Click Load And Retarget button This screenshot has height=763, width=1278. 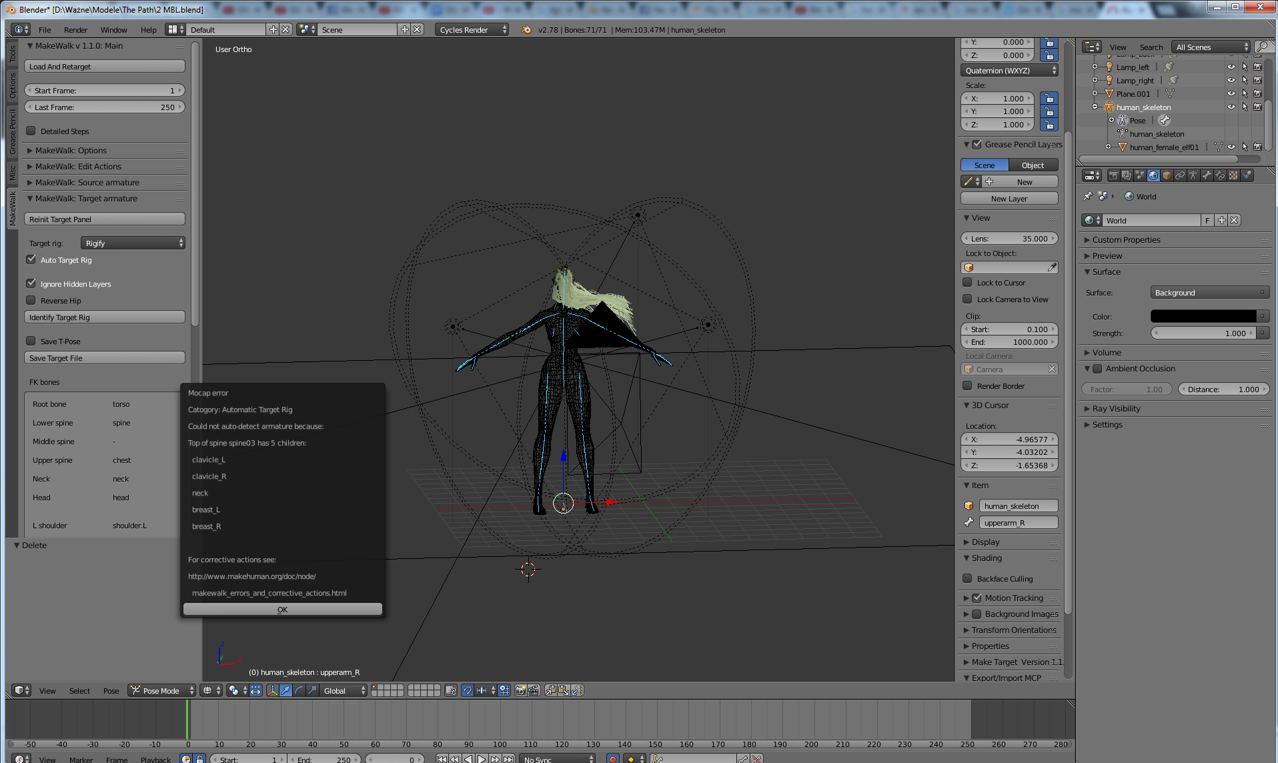click(x=105, y=66)
